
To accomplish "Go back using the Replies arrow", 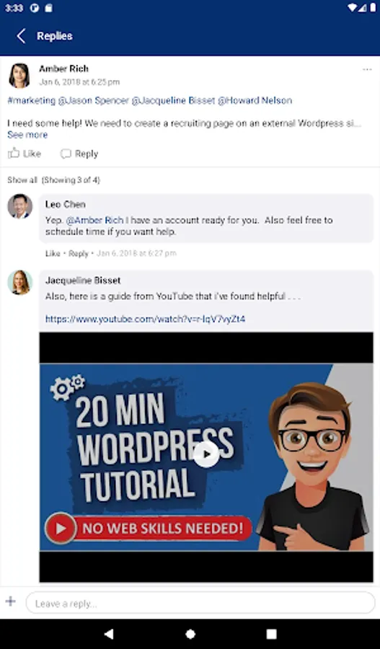I will click(21, 36).
